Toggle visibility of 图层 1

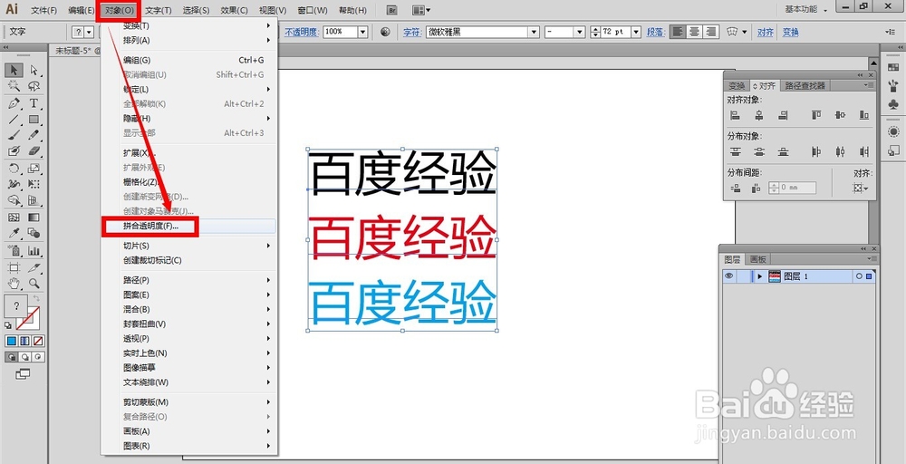[x=729, y=276]
